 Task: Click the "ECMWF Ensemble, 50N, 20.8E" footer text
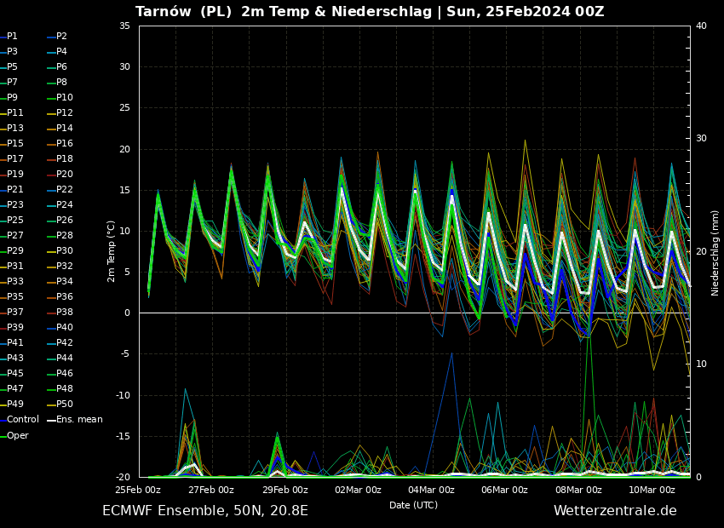[x=205, y=511]
